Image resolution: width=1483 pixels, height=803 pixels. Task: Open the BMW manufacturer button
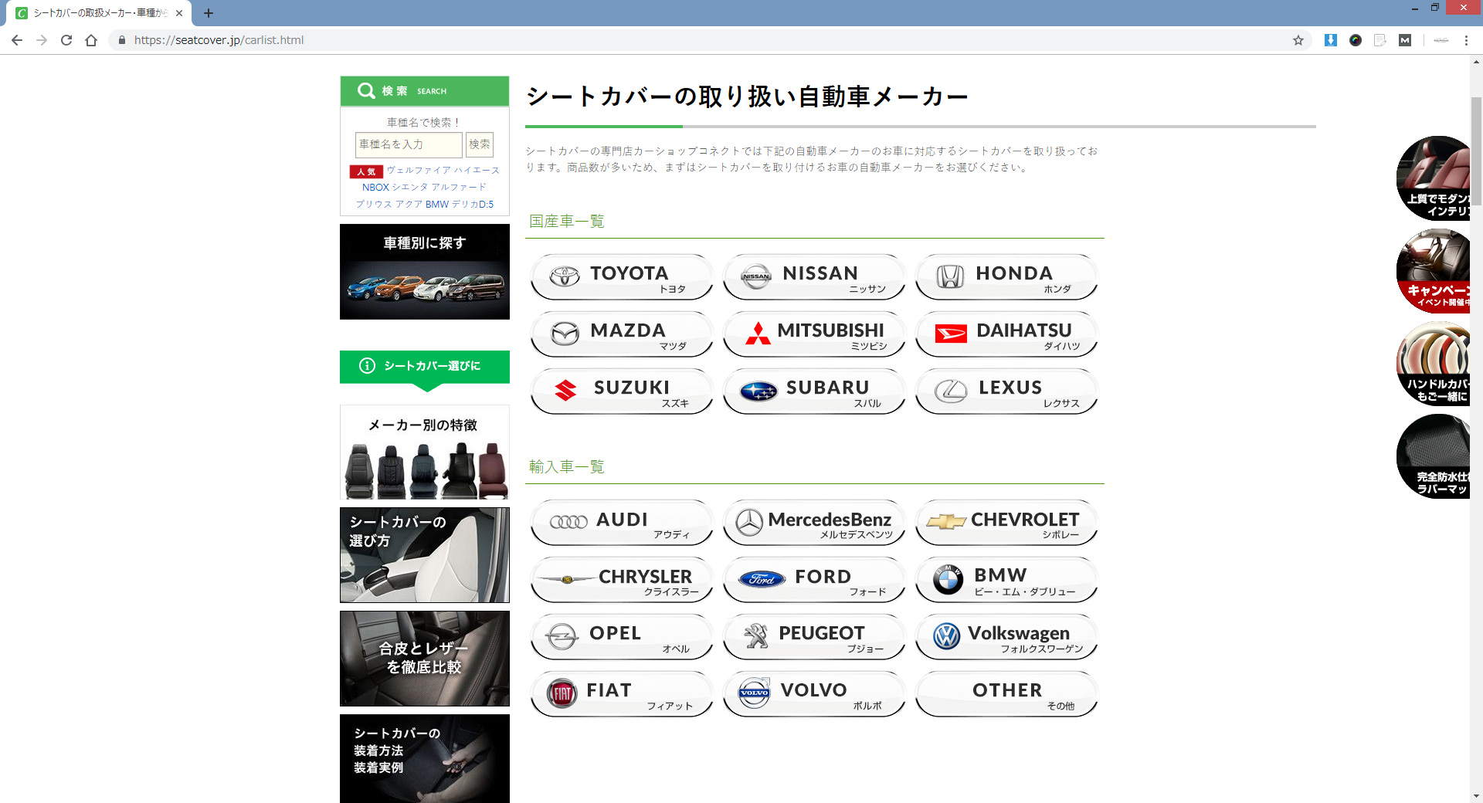coord(1006,580)
